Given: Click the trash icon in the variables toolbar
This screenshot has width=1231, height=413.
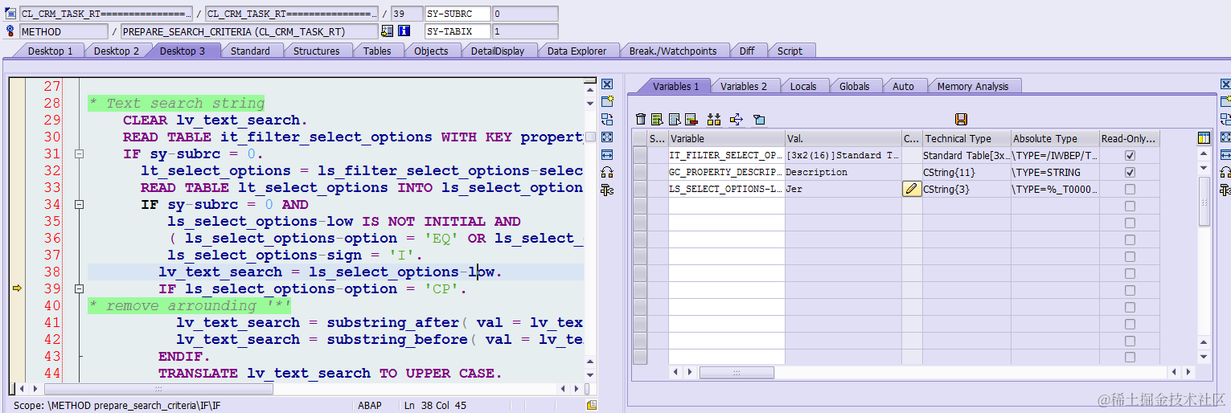Looking at the screenshot, I should click(x=641, y=120).
